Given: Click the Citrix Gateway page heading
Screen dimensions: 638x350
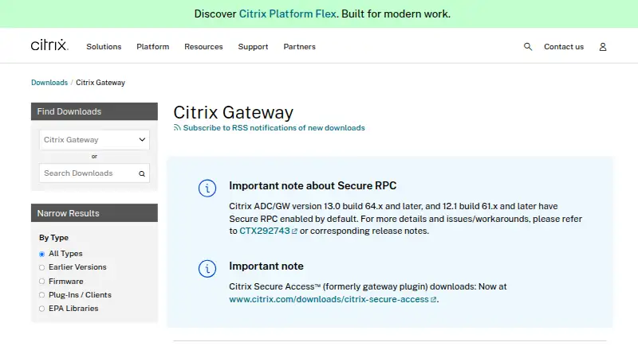Looking at the screenshot, I should point(233,112).
